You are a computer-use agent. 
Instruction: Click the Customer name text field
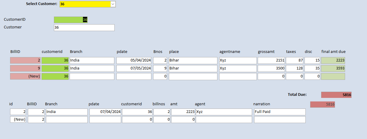coord(84,28)
